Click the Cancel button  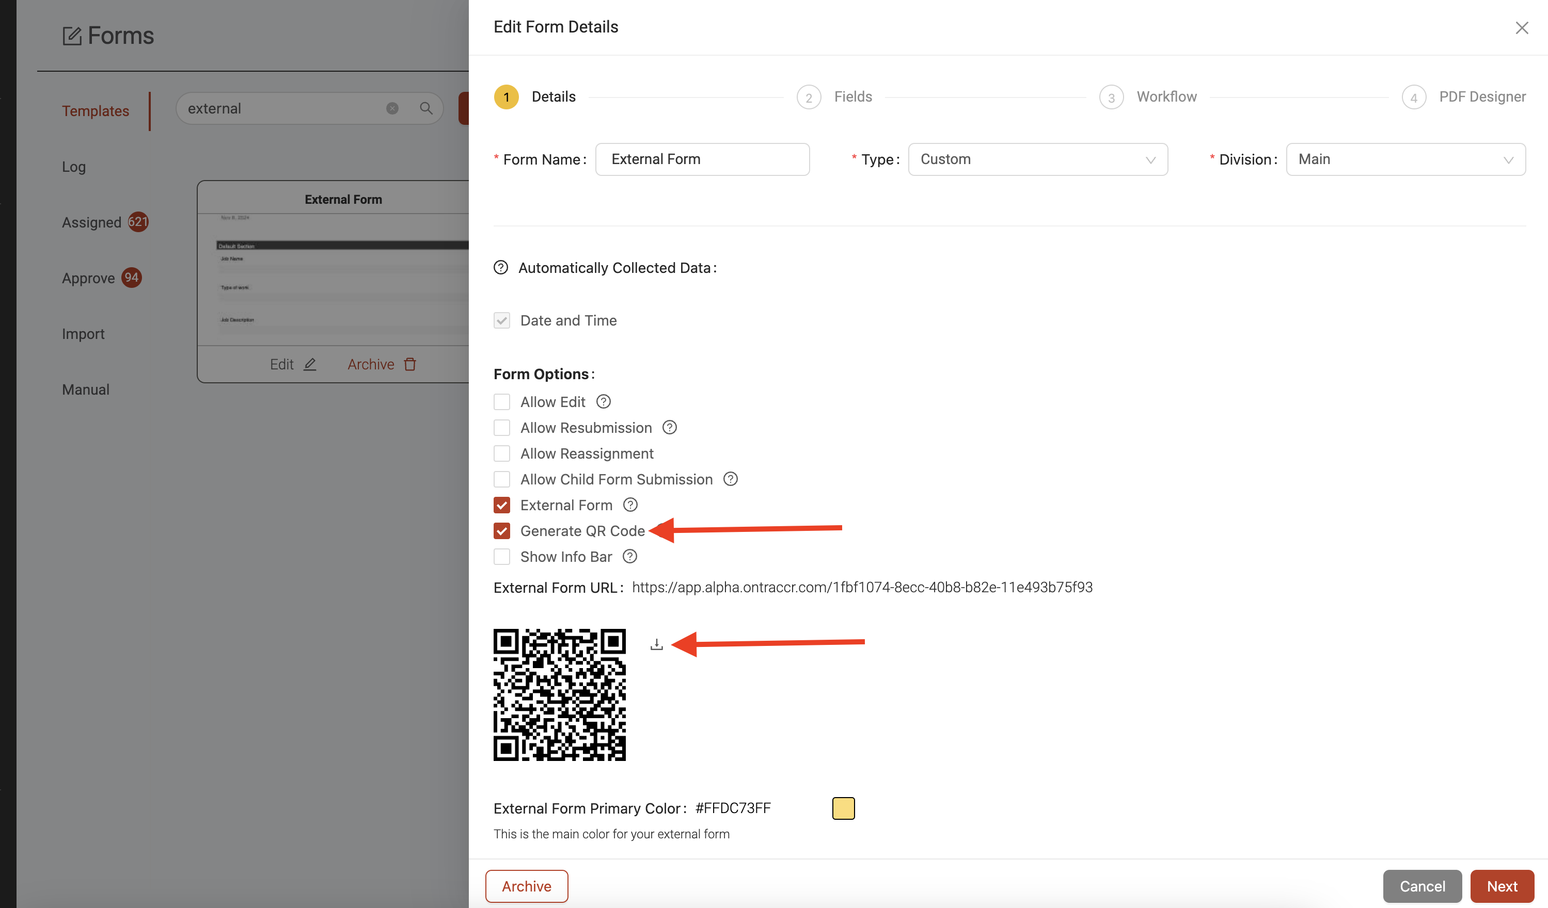pos(1422,886)
